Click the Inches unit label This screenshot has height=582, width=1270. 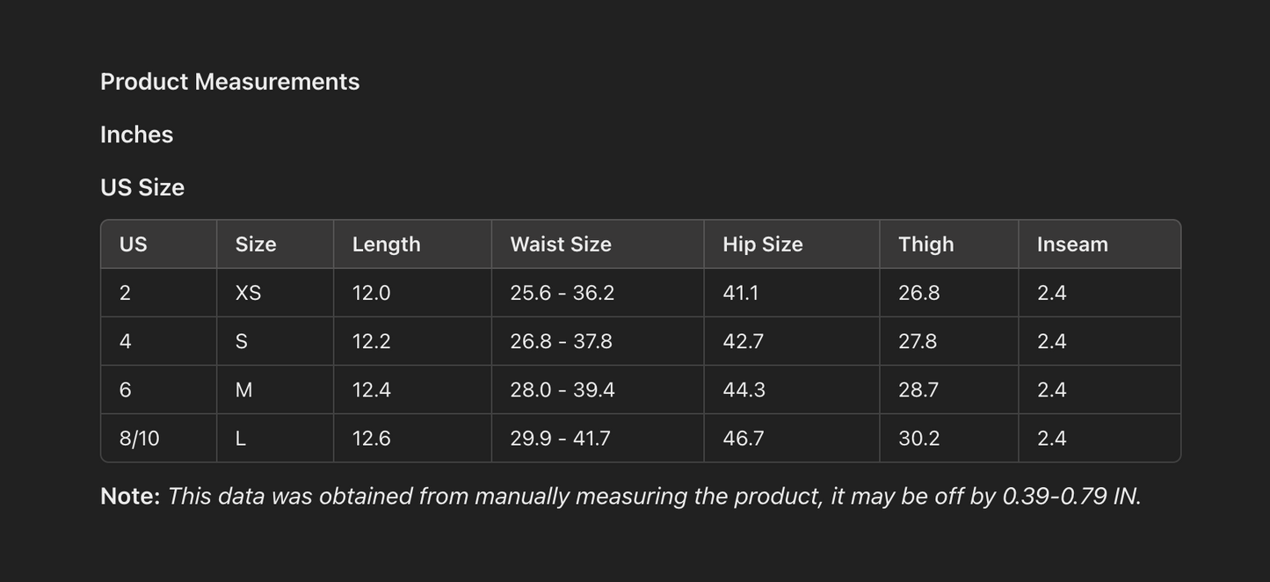[x=136, y=135]
